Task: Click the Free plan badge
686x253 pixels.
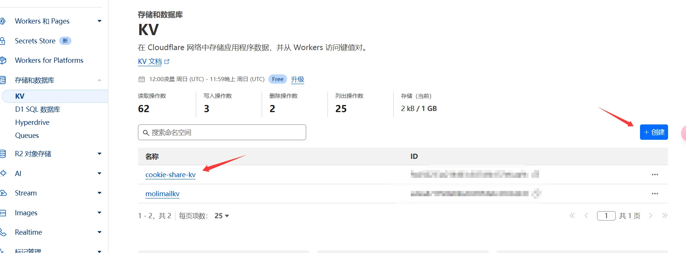Action: point(278,79)
